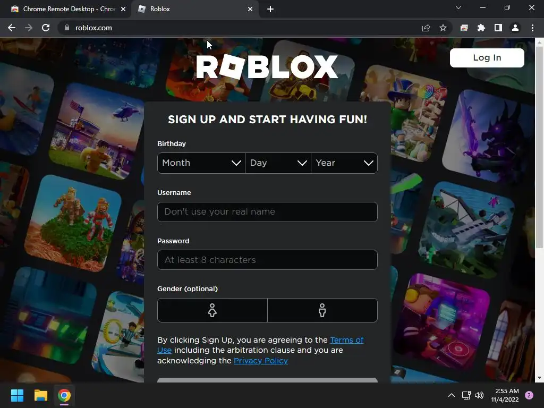This screenshot has width=544, height=408.
Task: Close the Chrome Remote Desktop tab
Action: (x=123, y=9)
